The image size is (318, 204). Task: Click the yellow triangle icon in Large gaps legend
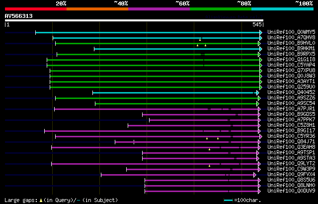(41, 201)
